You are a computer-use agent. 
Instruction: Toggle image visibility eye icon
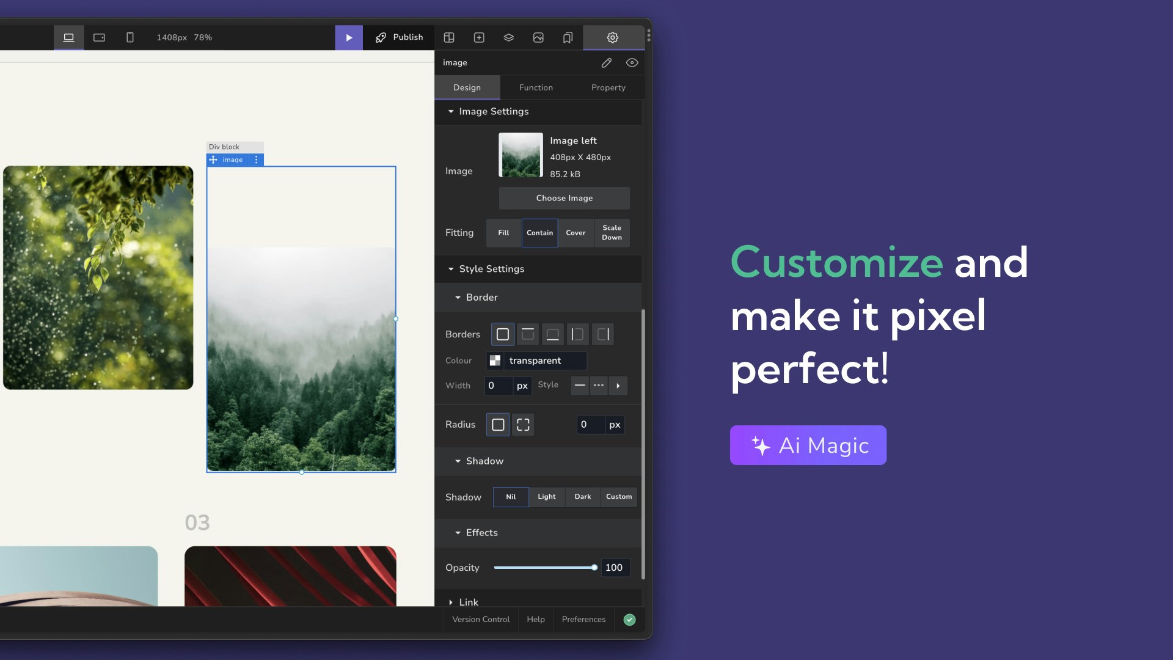coord(632,62)
